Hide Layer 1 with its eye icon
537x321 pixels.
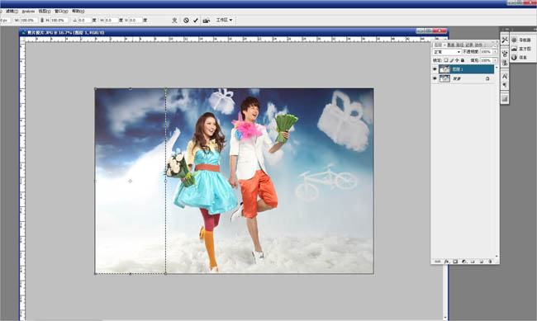pos(435,68)
